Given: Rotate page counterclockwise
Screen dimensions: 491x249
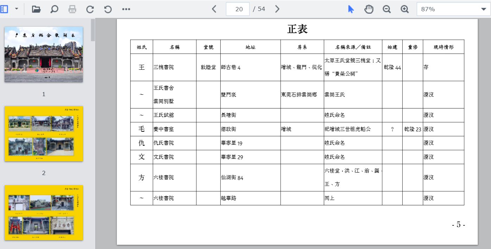Looking at the screenshot, I should tap(108, 9).
